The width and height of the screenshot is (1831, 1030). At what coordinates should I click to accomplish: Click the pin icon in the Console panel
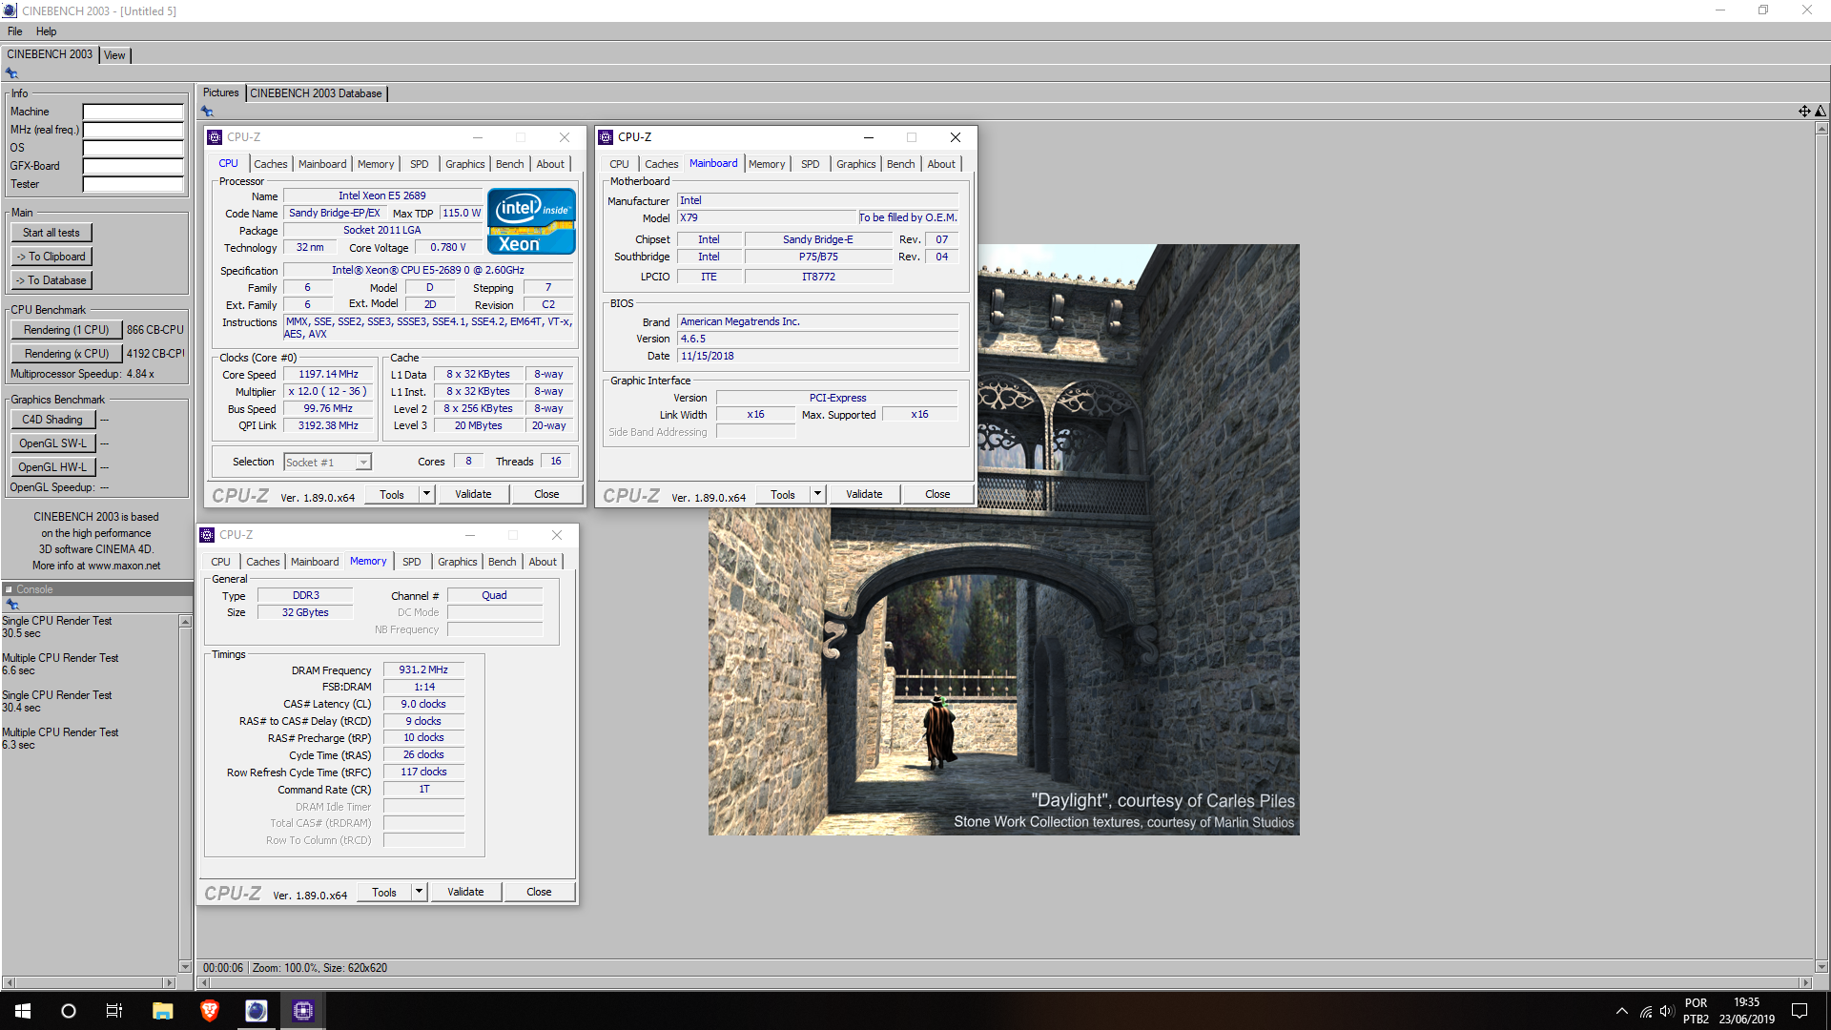[12, 605]
